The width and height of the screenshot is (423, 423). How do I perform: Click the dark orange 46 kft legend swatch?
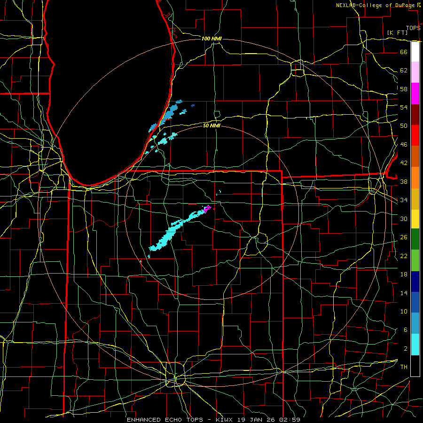coord(415,156)
